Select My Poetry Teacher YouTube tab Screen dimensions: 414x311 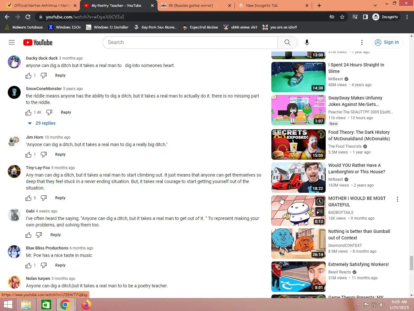point(118,6)
